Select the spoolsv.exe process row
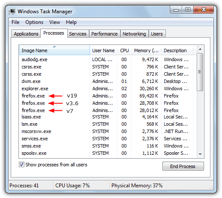This screenshot has width=222, height=198. coord(106,153)
